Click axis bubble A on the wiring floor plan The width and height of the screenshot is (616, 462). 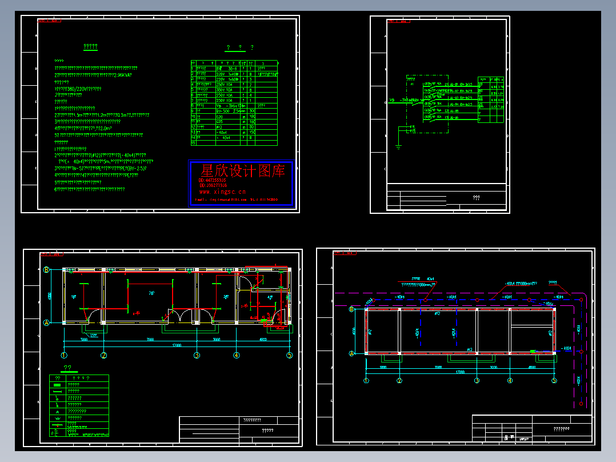pyautogui.click(x=46, y=322)
